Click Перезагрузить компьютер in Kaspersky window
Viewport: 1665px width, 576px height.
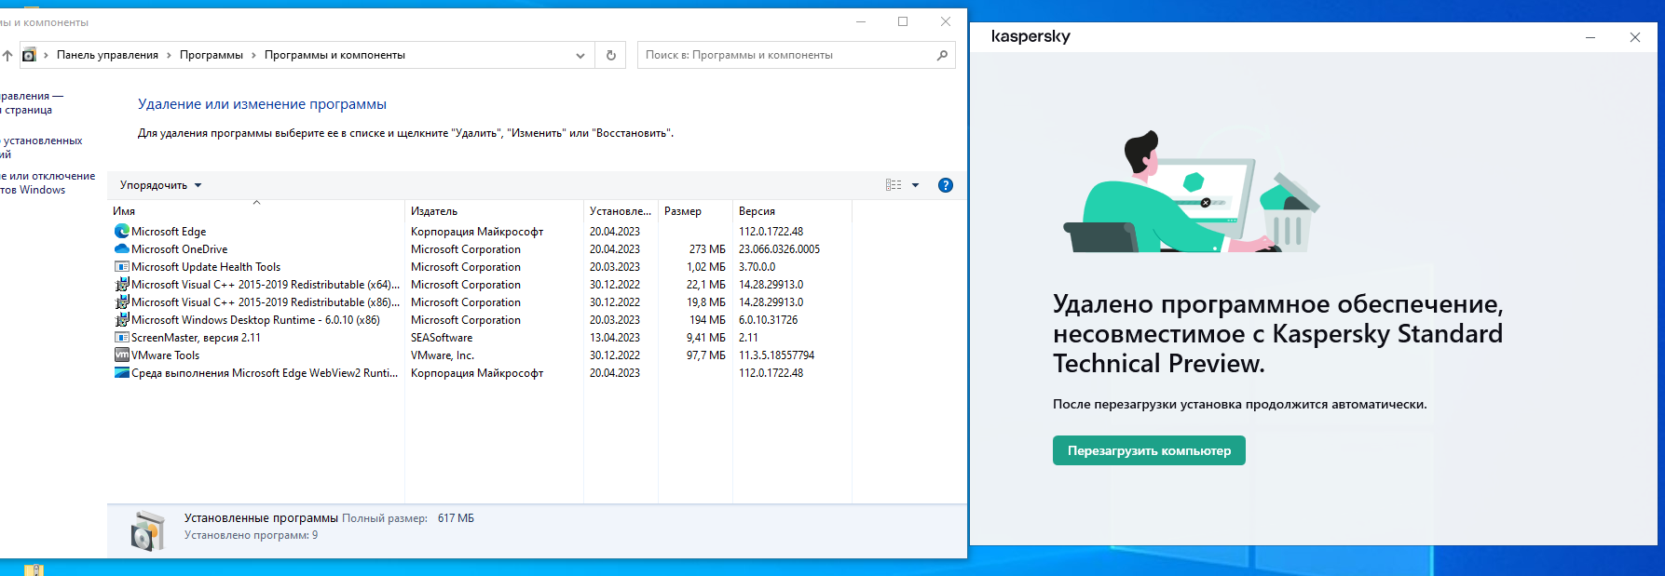1149,450
